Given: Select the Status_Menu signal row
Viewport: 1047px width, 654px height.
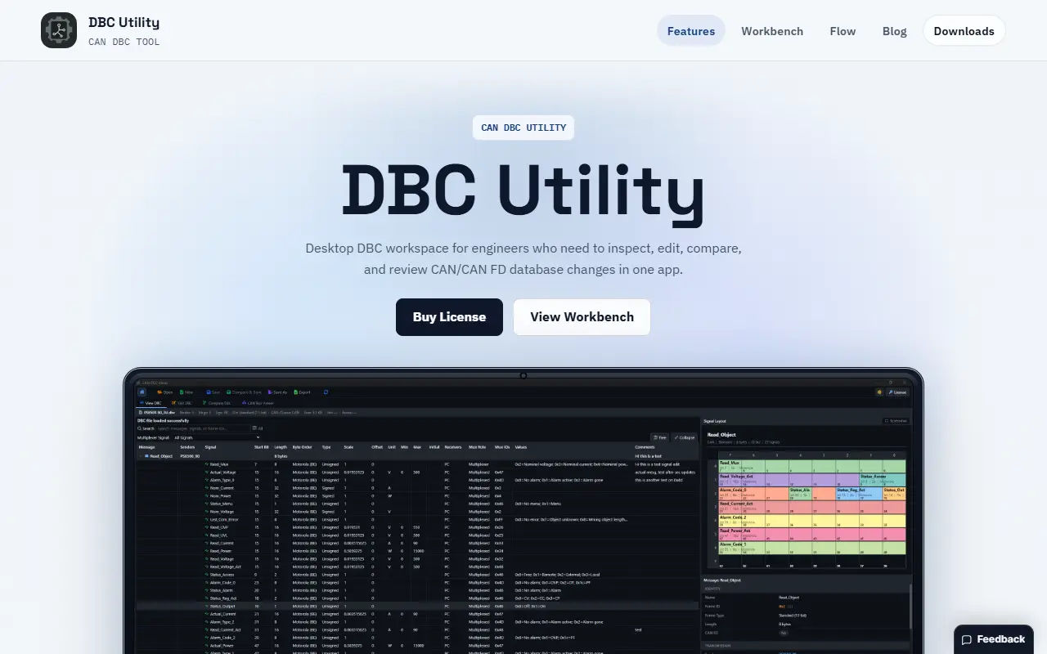Looking at the screenshot, I should (417, 504).
